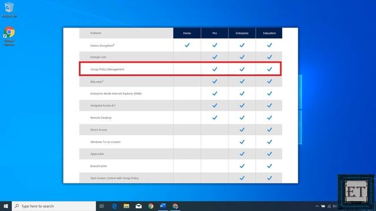Open Google Chrome from the taskbar
Image resolution: width=376 pixels, height=211 pixels.
(151, 206)
